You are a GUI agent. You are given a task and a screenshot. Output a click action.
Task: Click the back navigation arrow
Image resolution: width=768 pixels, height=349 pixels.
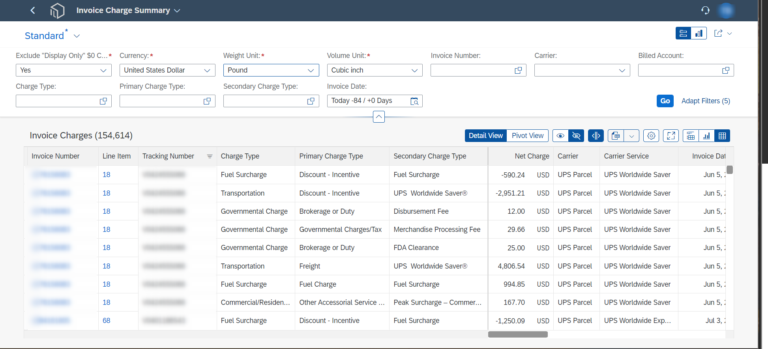[x=33, y=10]
